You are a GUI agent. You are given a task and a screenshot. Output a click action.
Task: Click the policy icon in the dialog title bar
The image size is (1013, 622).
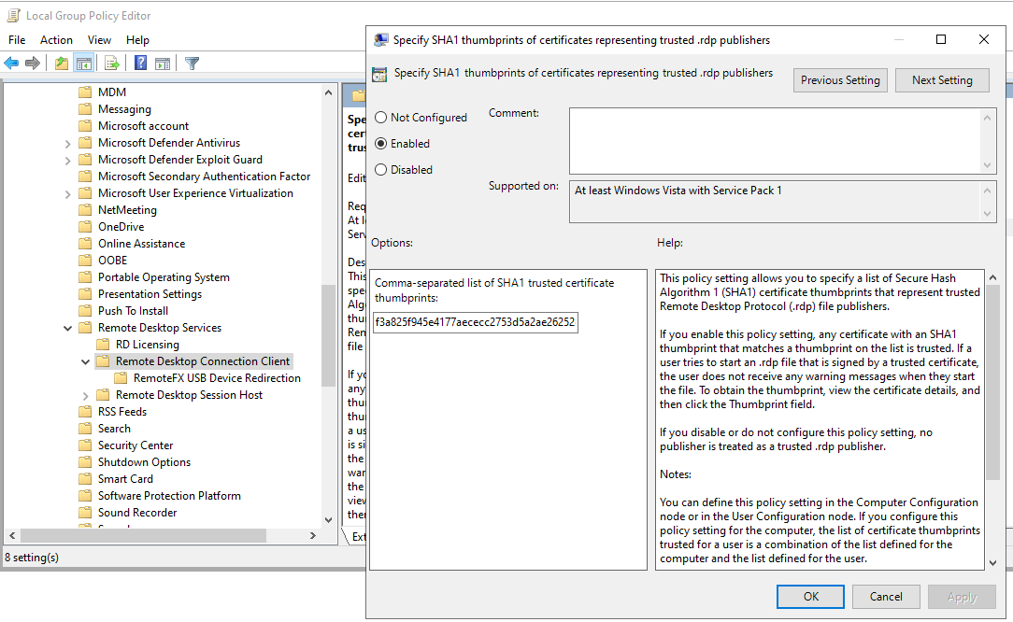click(380, 40)
